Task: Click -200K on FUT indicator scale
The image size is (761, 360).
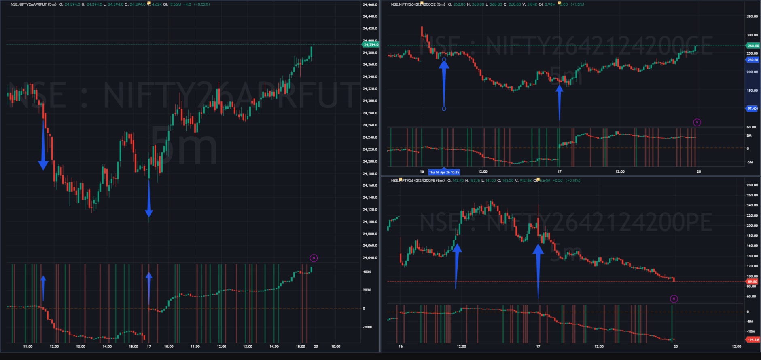Action: (367, 327)
